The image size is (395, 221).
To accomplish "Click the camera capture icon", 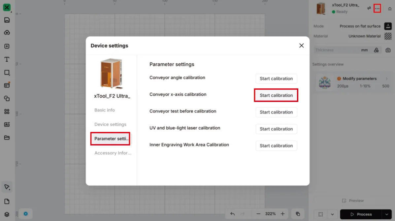I will 388,50.
